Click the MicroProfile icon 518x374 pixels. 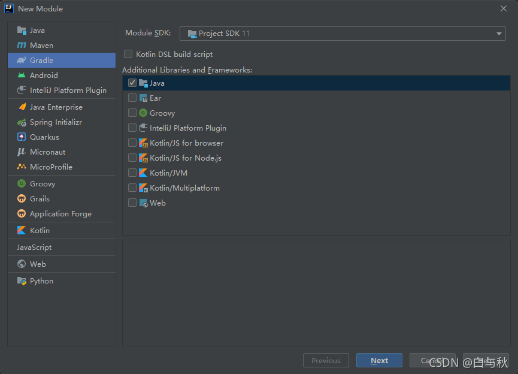(x=22, y=167)
